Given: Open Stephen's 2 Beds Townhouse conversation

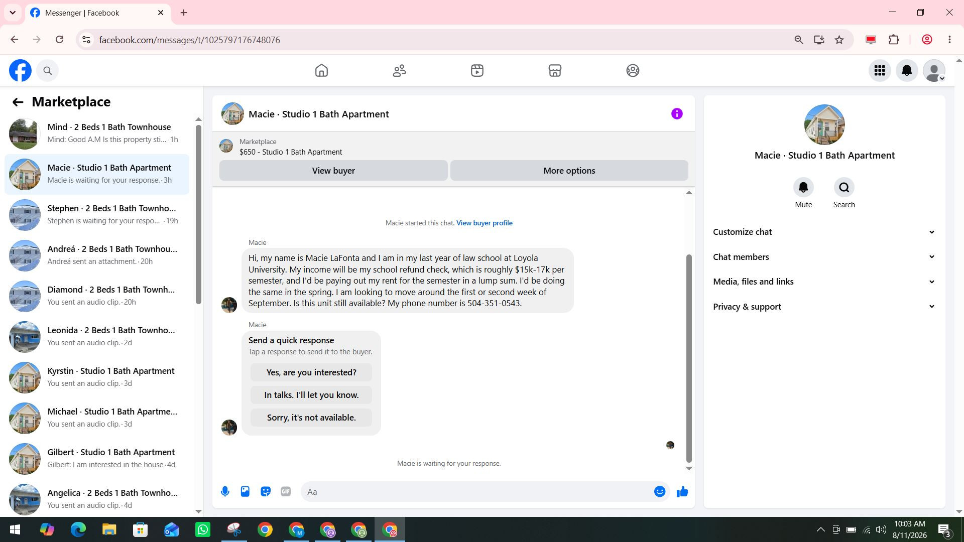Looking at the screenshot, I should (97, 215).
